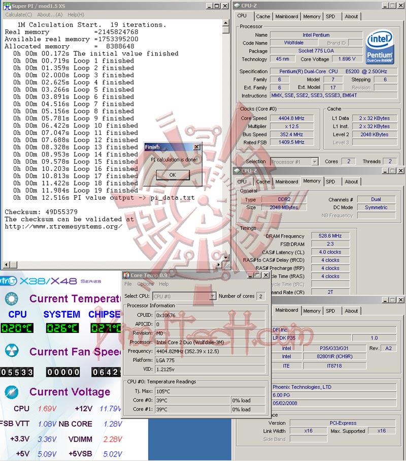The width and height of the screenshot is (406, 461).
Task: Open About menu in Super PI
Action: [x=50, y=15]
